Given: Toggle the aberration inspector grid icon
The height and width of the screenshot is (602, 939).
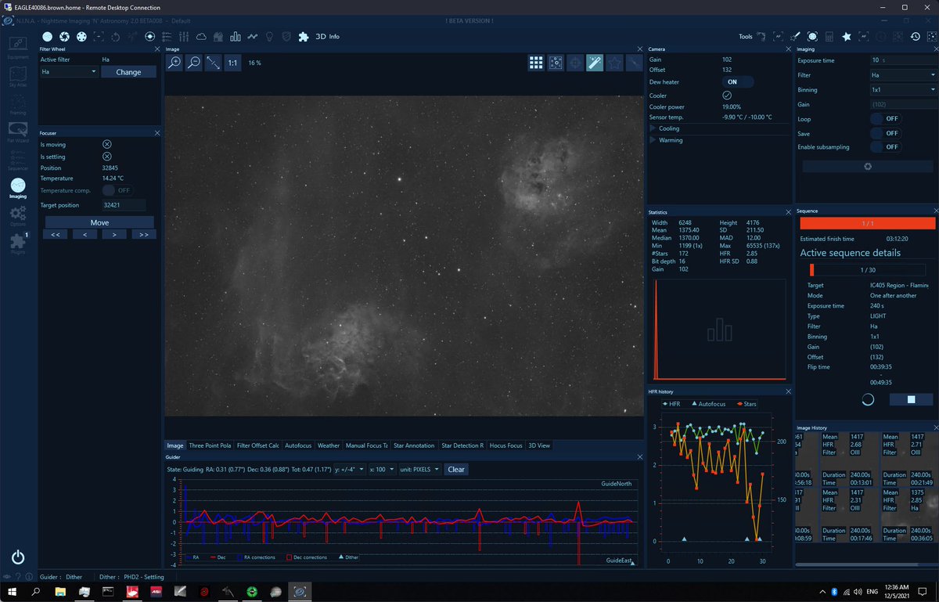Looking at the screenshot, I should tap(536, 63).
